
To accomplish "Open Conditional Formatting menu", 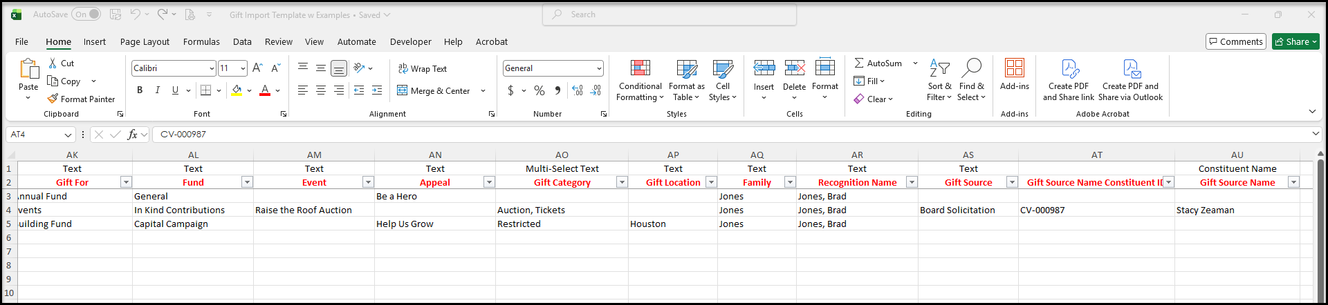I will point(640,79).
